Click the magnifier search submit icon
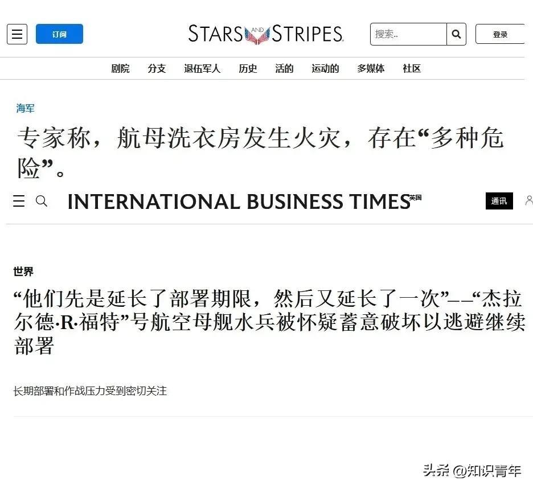This screenshot has width=533, height=489. coord(456,34)
